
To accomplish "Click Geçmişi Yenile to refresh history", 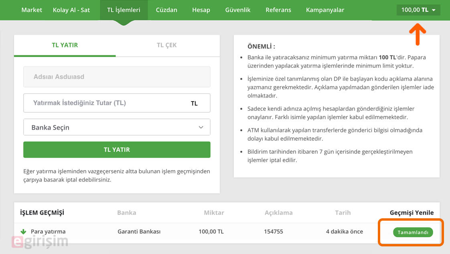I will [411, 213].
